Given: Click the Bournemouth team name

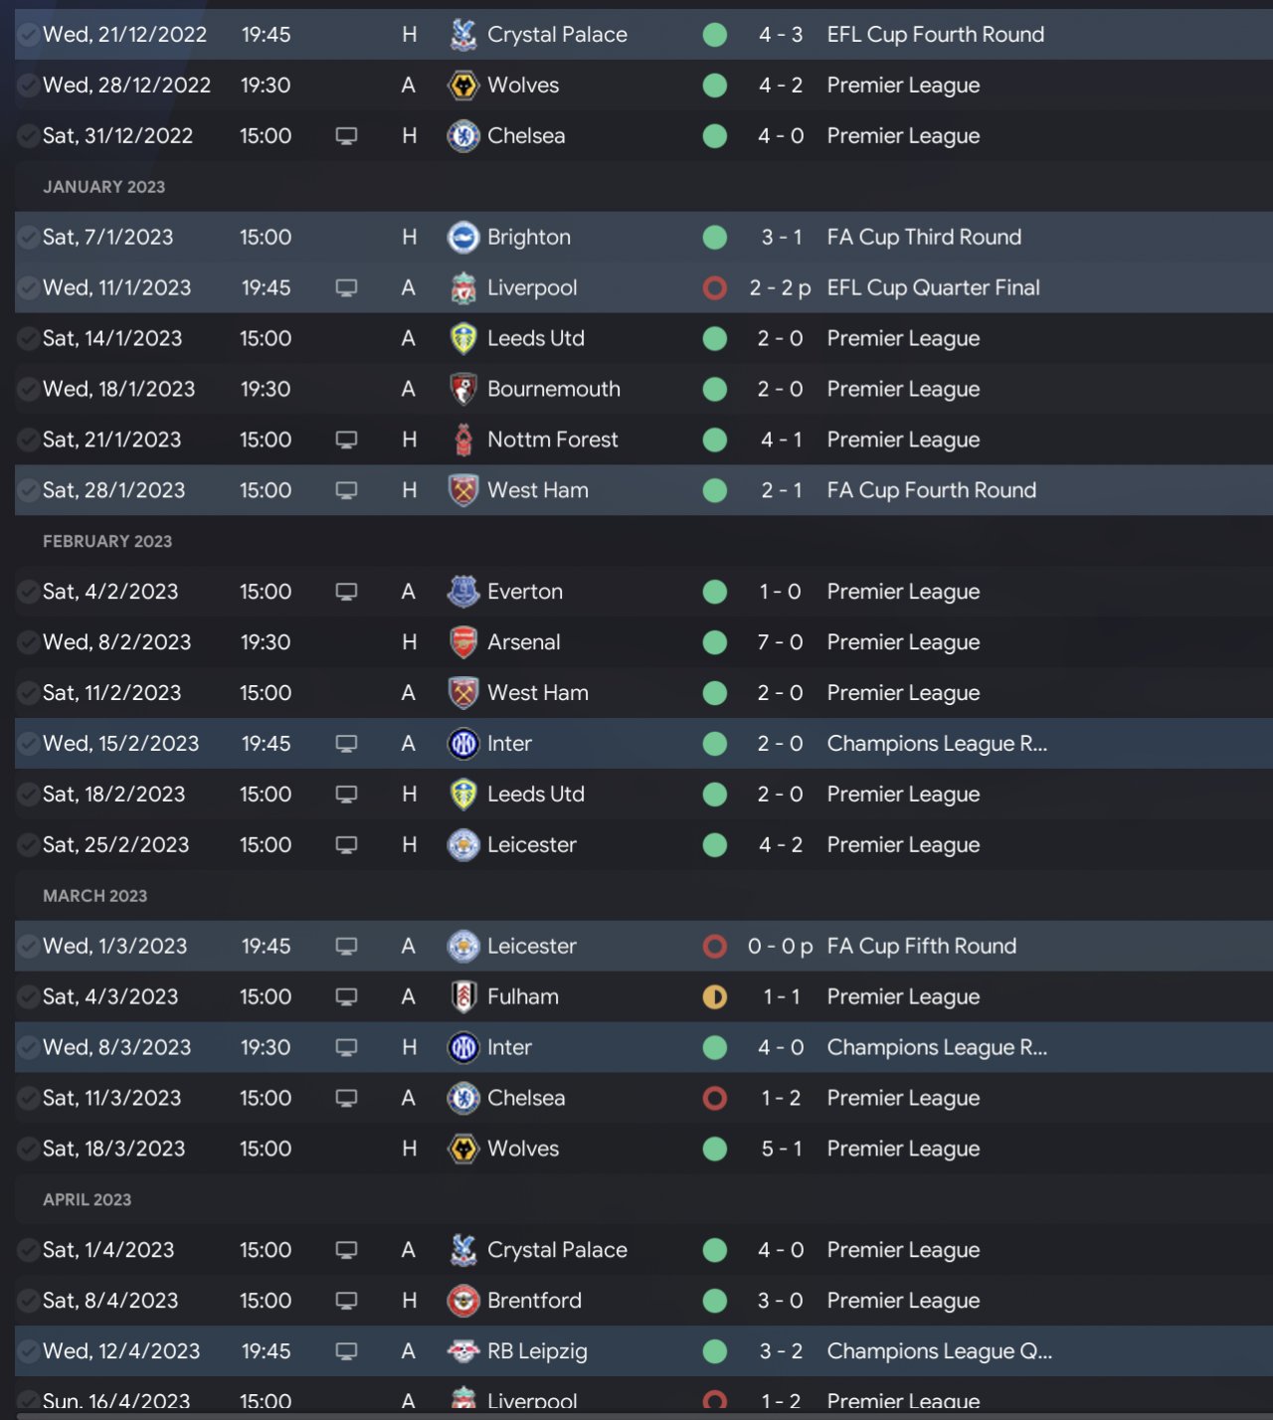Looking at the screenshot, I should [x=553, y=389].
